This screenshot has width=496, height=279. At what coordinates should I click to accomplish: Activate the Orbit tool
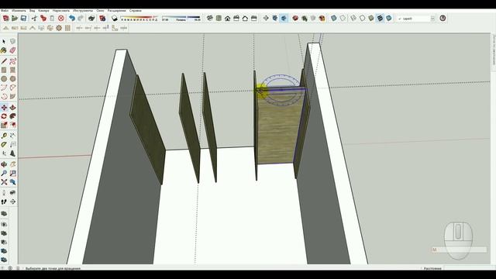click(4, 164)
